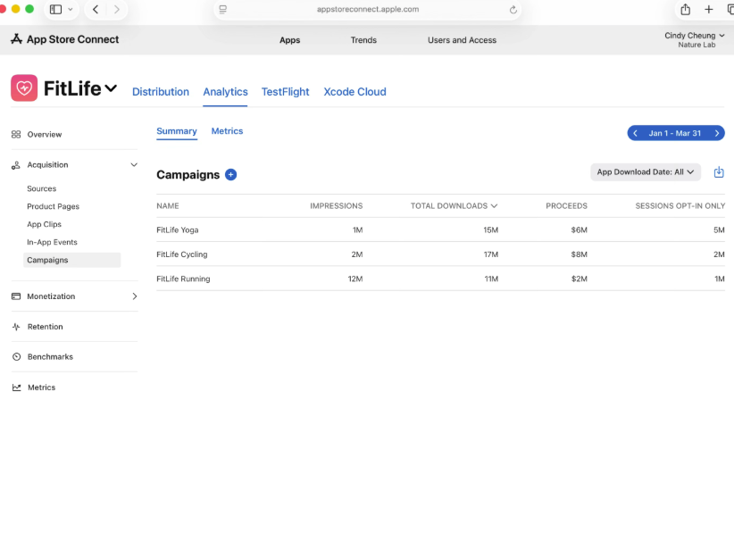Screen dimensions: 734x550
Task: Click the Name column header
Action: [168, 206]
